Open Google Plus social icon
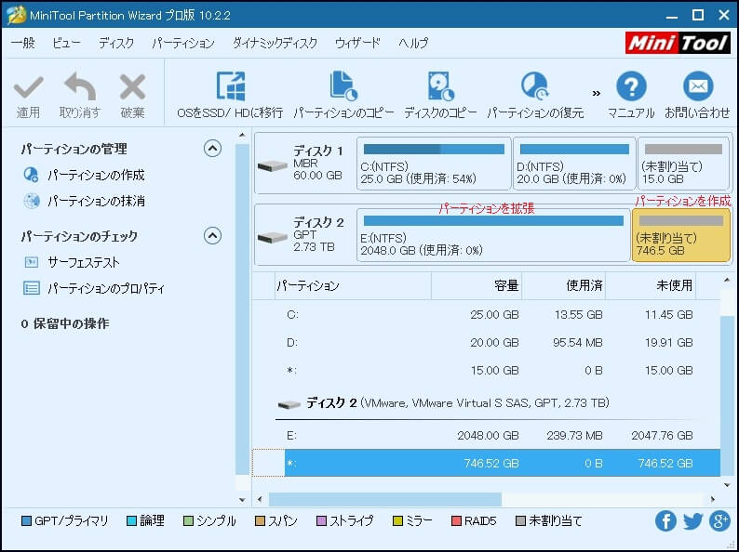Viewport: 739px width, 552px height. tap(720, 521)
